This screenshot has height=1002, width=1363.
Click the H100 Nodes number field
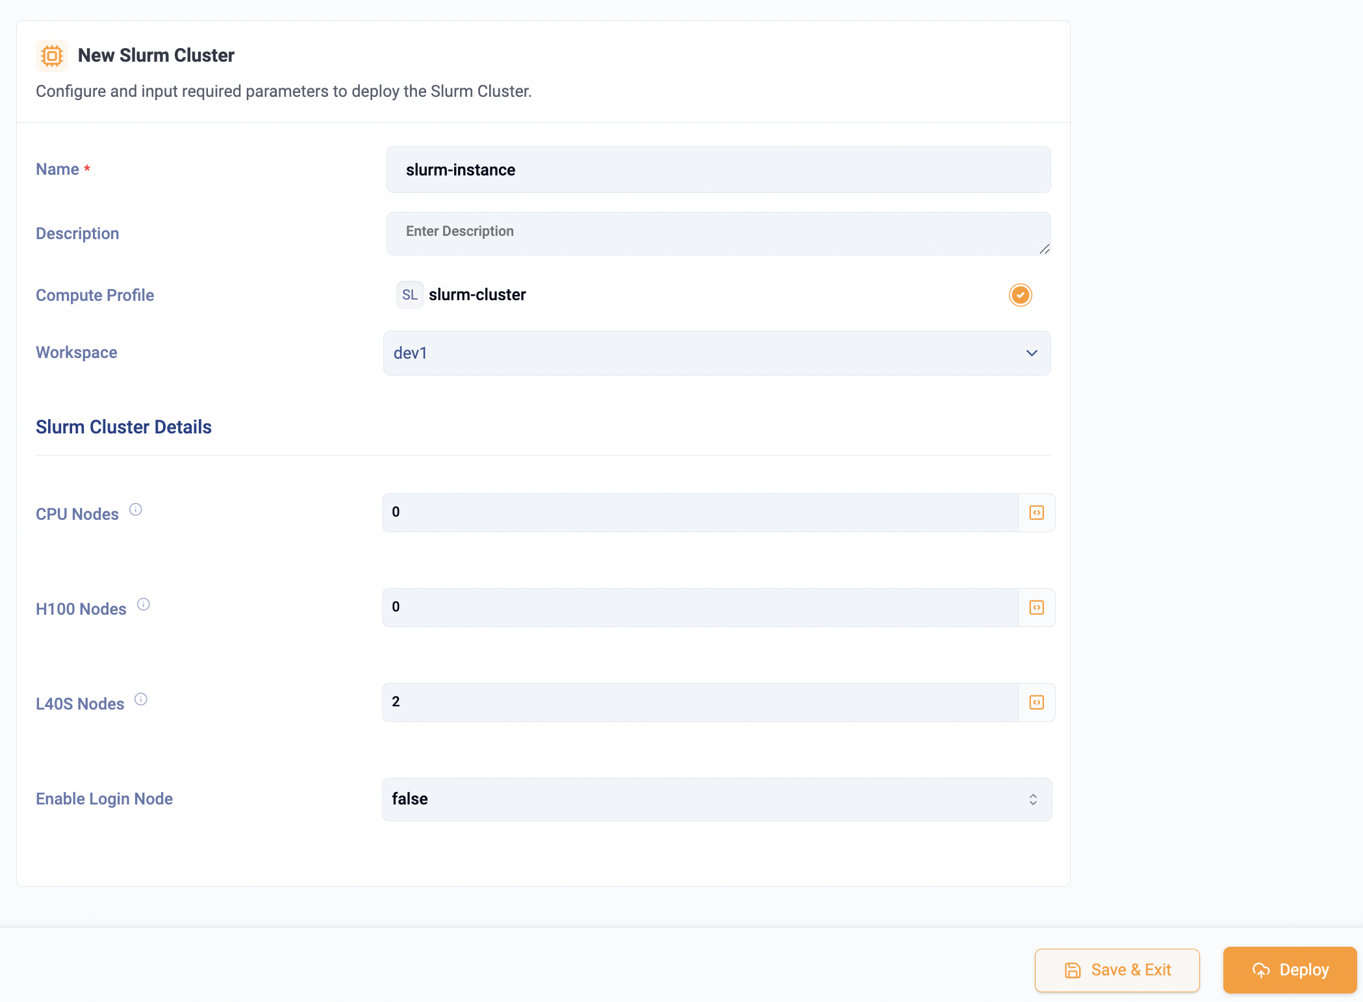699,608
